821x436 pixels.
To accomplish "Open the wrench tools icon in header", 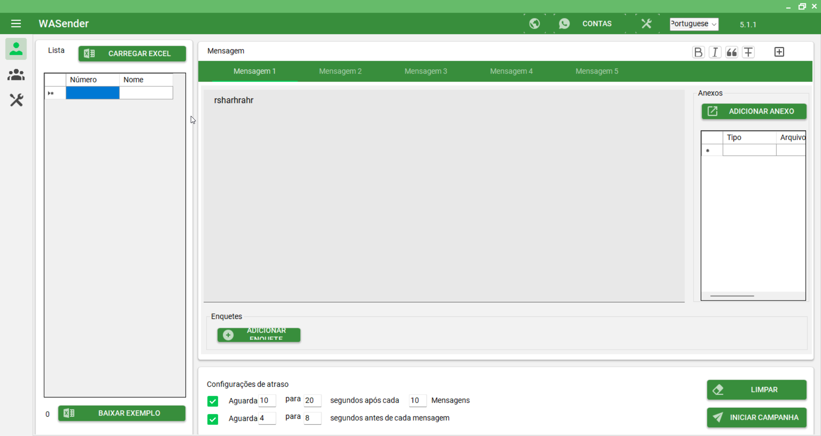I will [647, 24].
